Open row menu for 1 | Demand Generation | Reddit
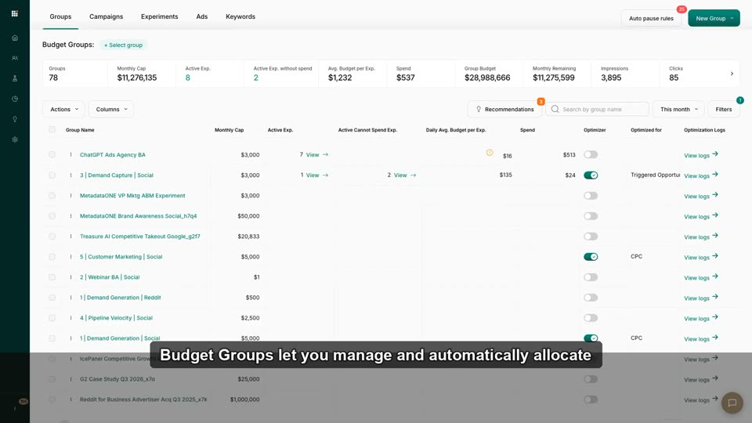 click(70, 298)
